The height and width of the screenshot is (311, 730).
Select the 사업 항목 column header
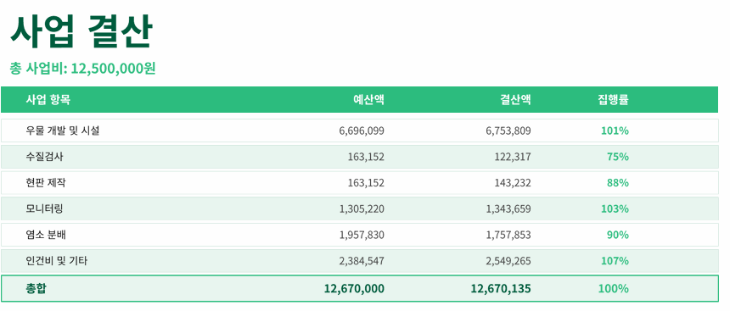pos(48,99)
